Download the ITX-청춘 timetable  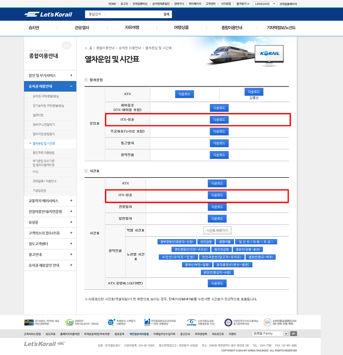[217, 195]
